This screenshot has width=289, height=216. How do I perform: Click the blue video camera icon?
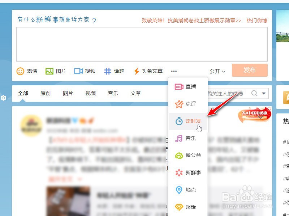pos(78,71)
